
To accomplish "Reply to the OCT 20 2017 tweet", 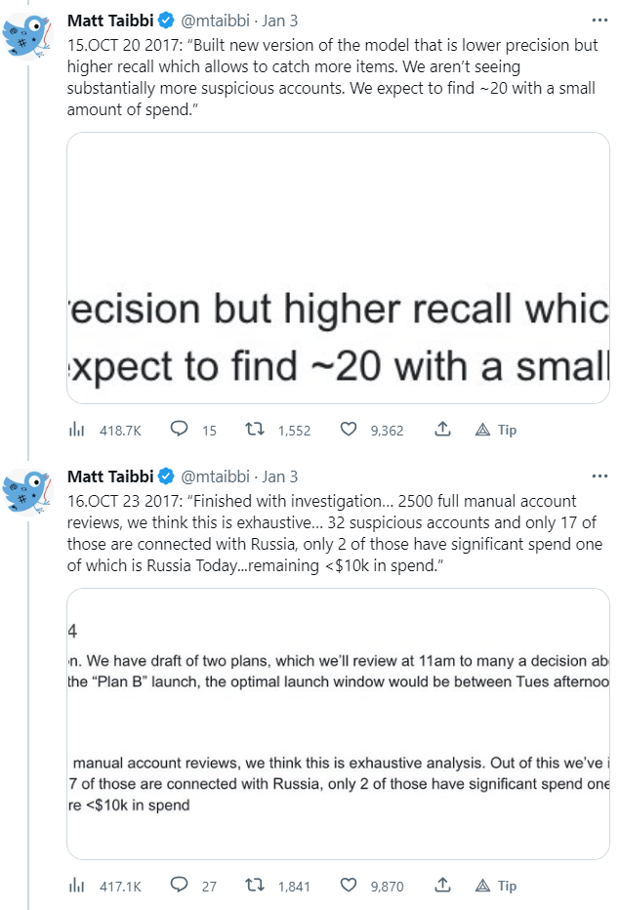I will click(x=180, y=430).
